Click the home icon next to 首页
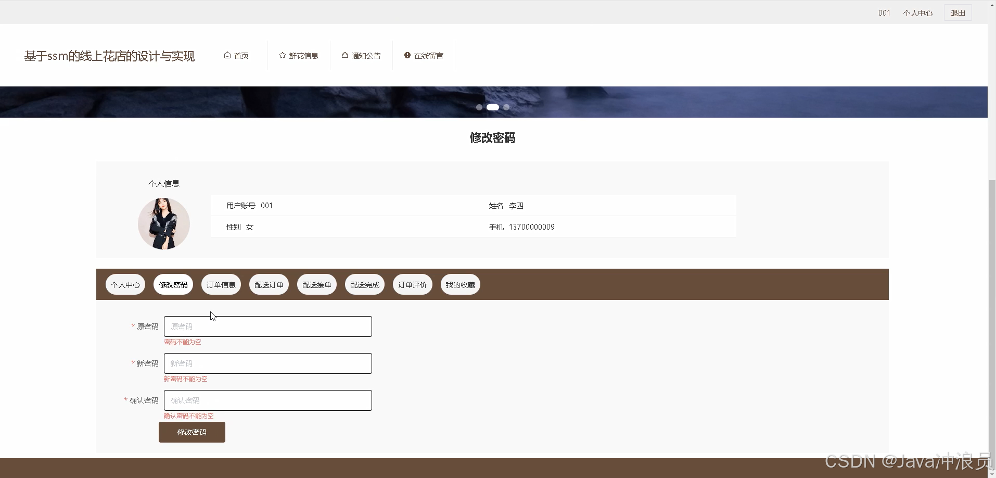Screen dimensions: 996x478 227,55
